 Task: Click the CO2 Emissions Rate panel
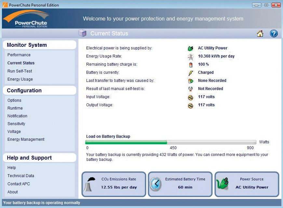114,184
